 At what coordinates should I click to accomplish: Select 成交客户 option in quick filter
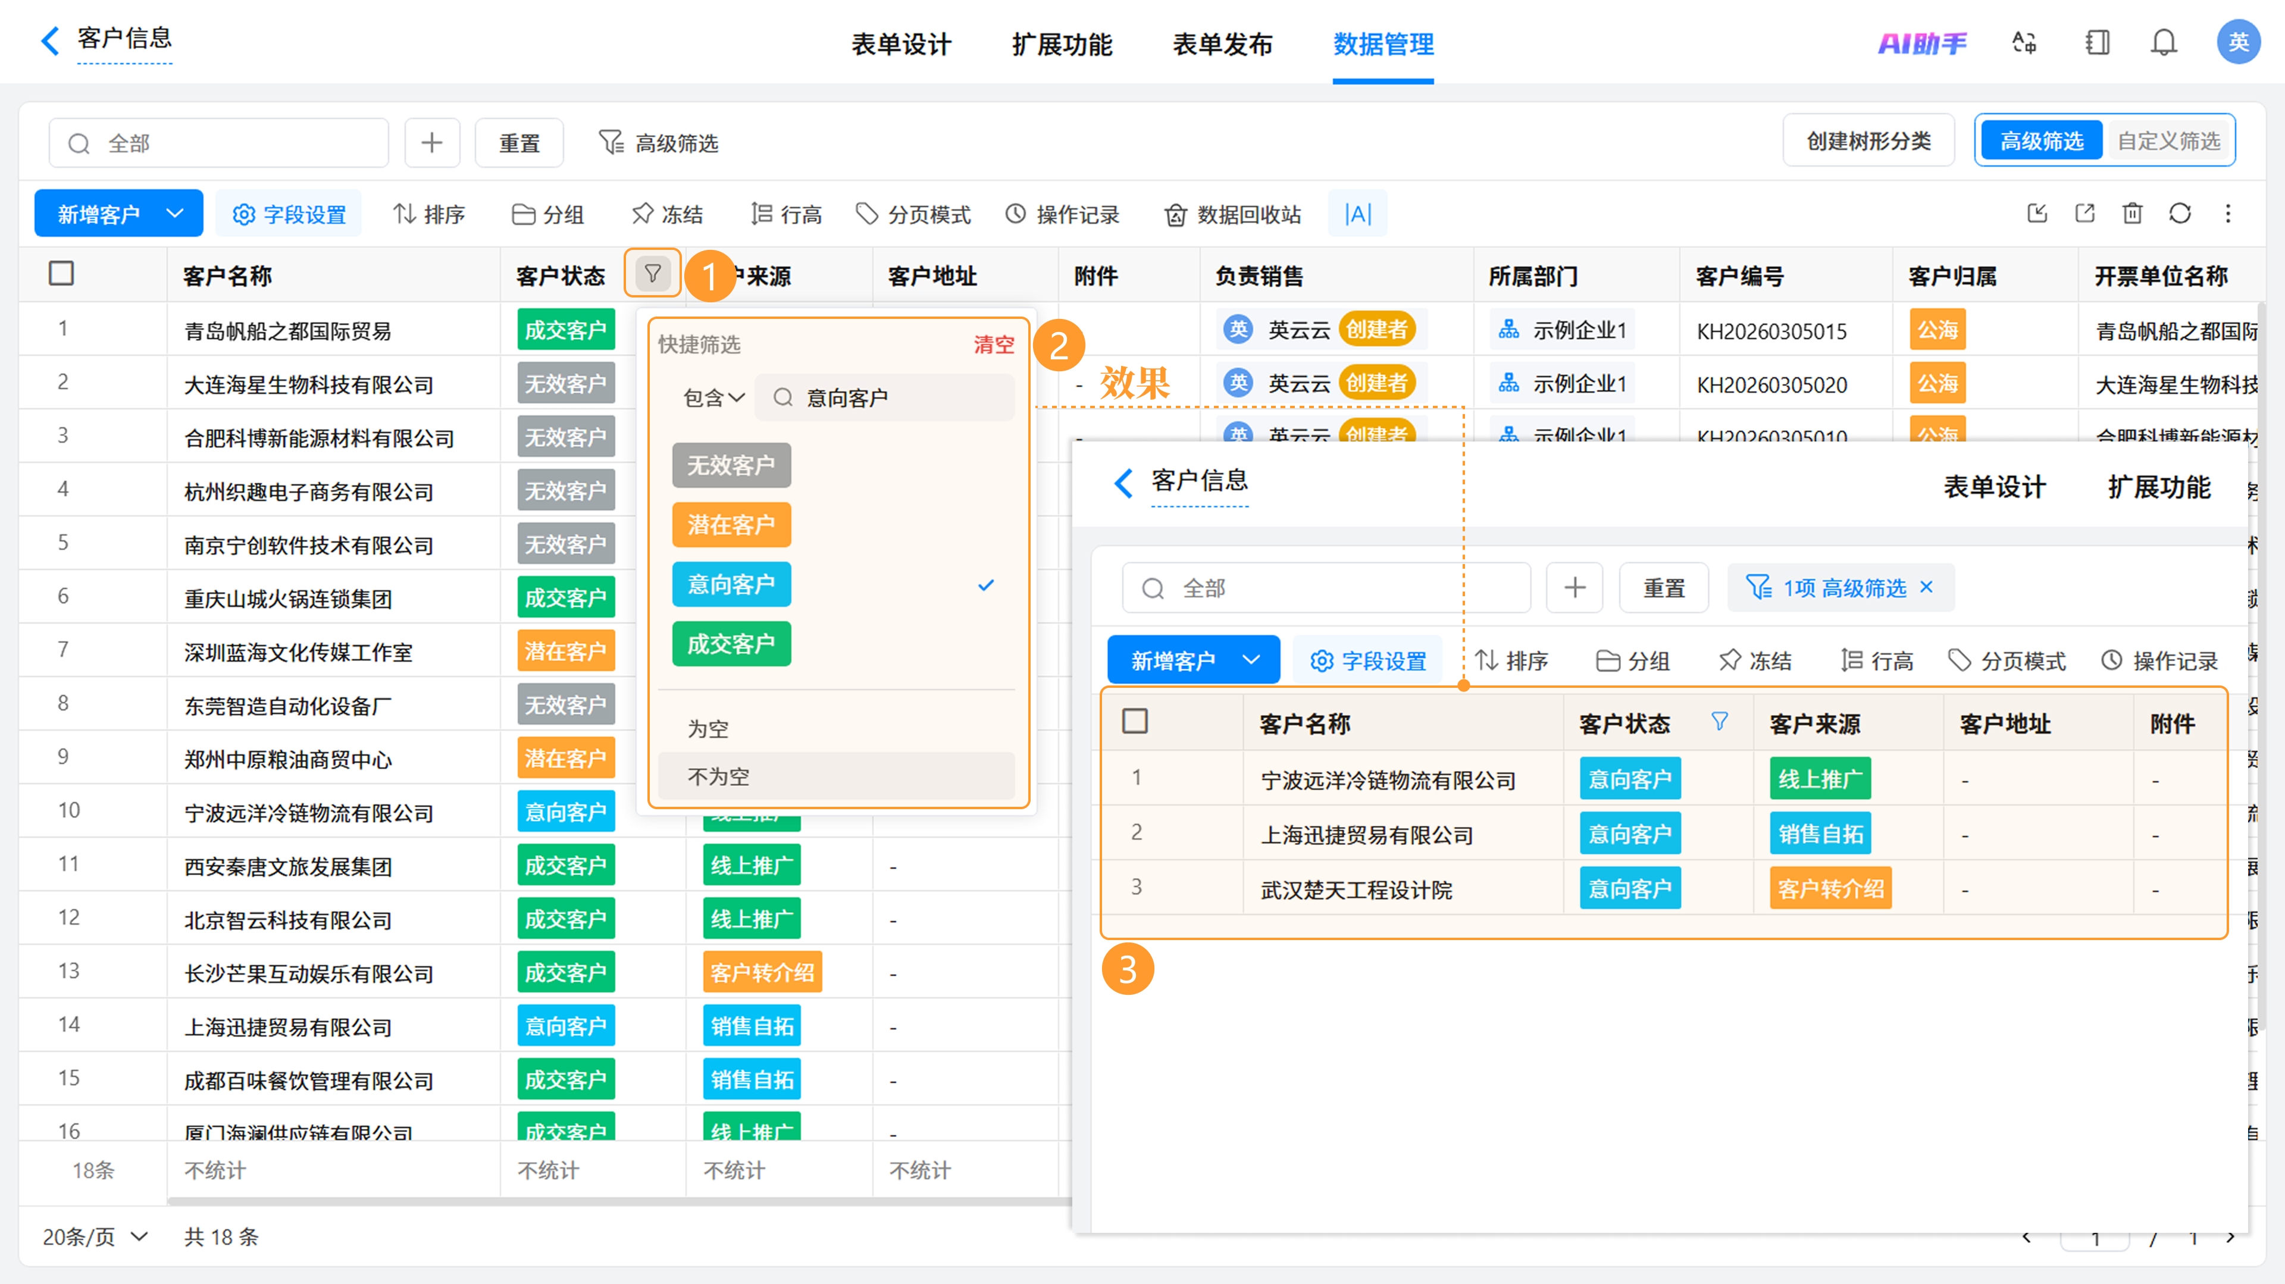click(x=731, y=644)
